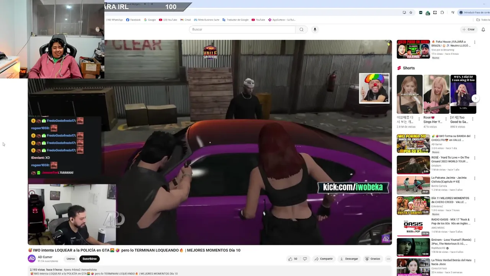Open La Triste Verdad Detrás video
This screenshot has width=490, height=276.
413,267
